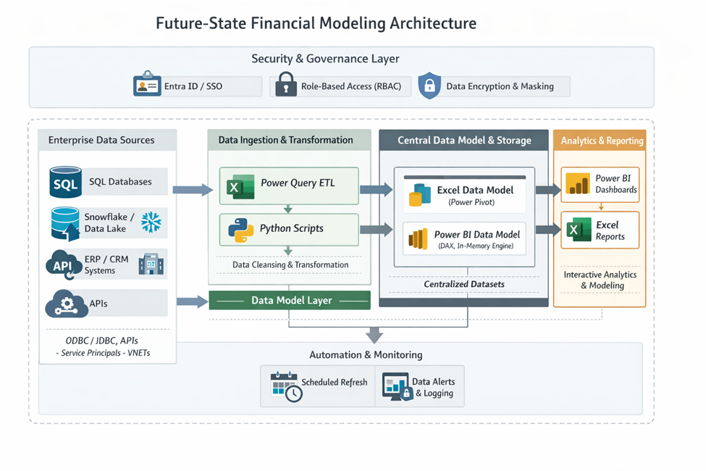The height and width of the screenshot is (471, 706).
Task: Click the SQL Databases cylinder icon
Action: pos(65,183)
